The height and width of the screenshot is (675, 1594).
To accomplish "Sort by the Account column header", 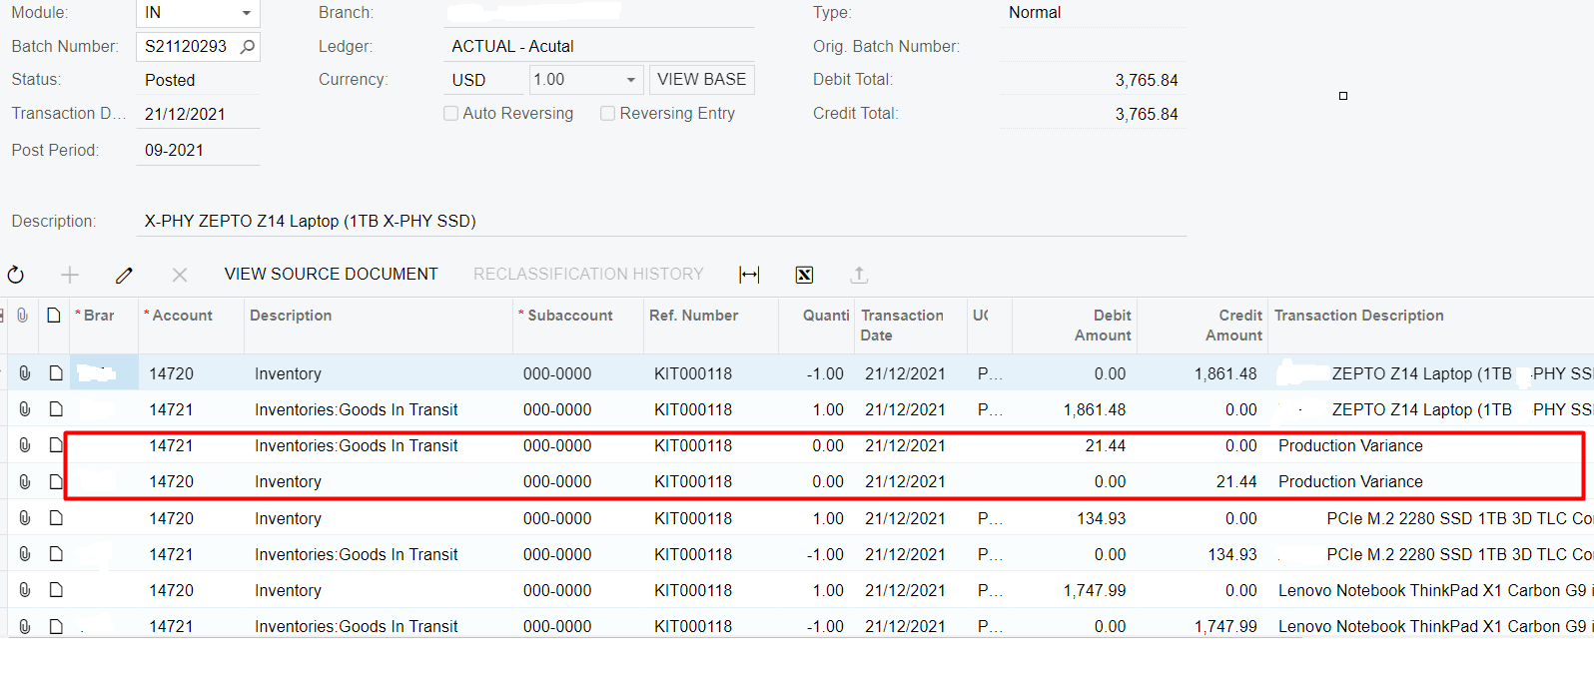I will pos(182,316).
